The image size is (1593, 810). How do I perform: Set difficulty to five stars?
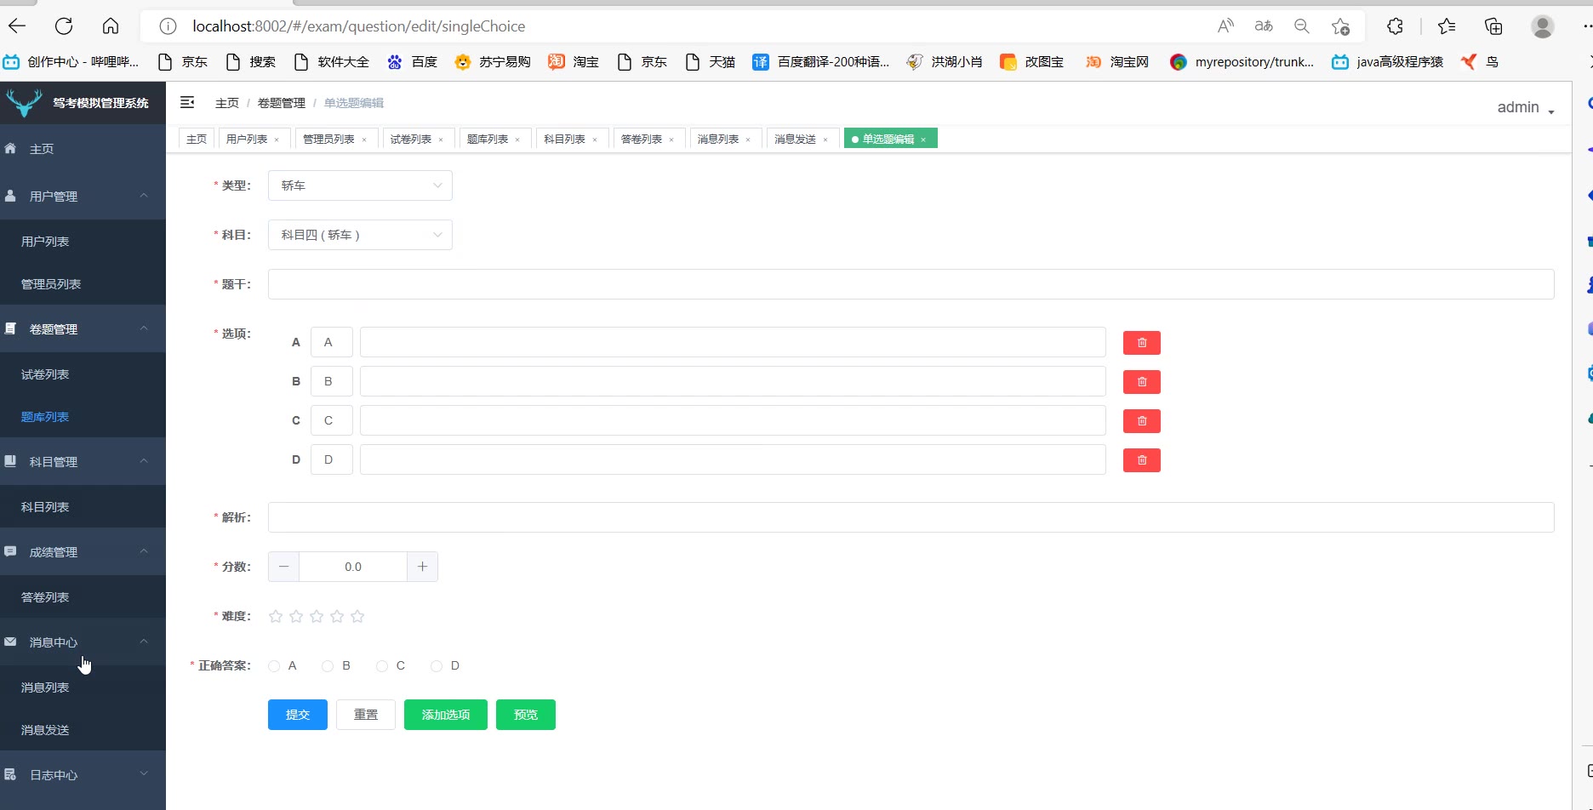tap(357, 616)
